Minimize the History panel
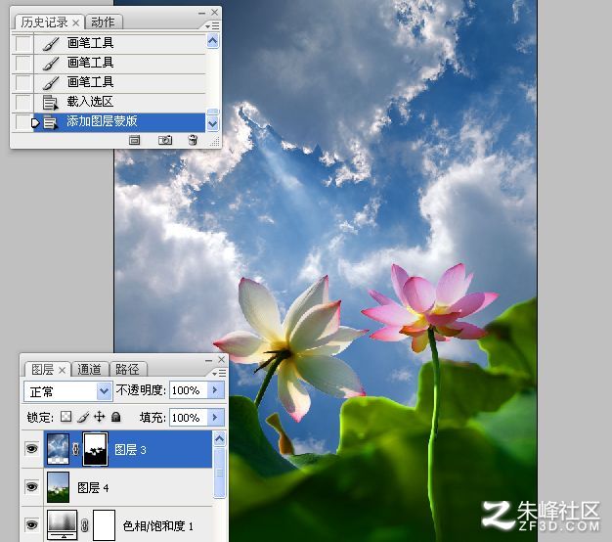This screenshot has width=612, height=542. click(201, 13)
